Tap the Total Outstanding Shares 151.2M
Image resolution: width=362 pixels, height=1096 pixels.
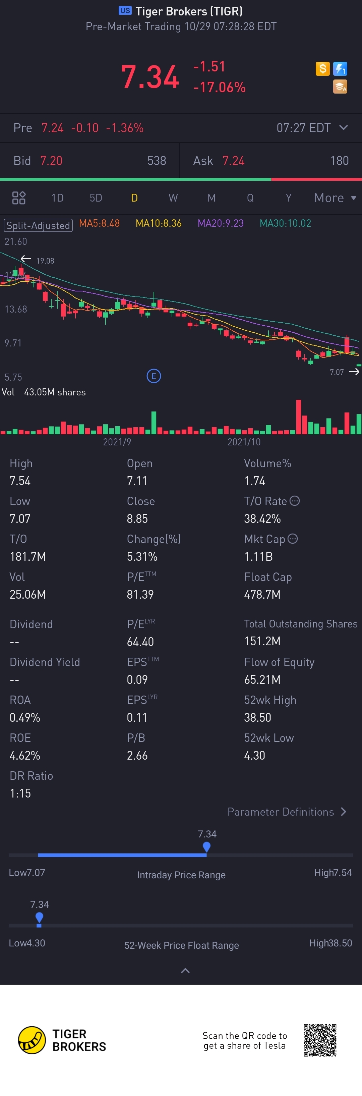tap(262, 641)
